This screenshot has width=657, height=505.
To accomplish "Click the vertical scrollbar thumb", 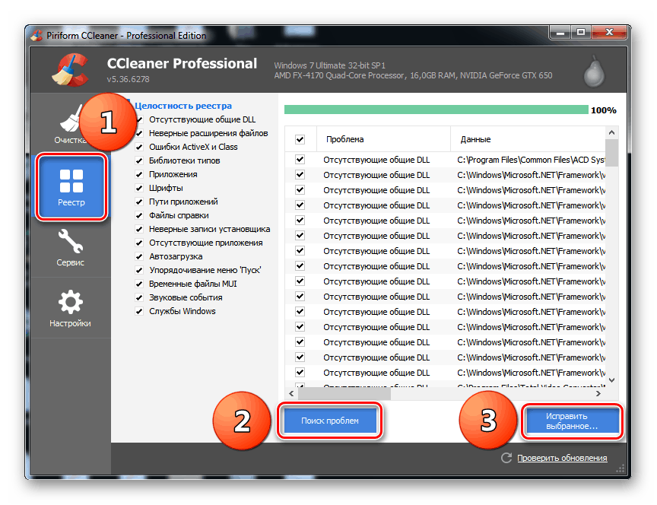I will [611, 153].
